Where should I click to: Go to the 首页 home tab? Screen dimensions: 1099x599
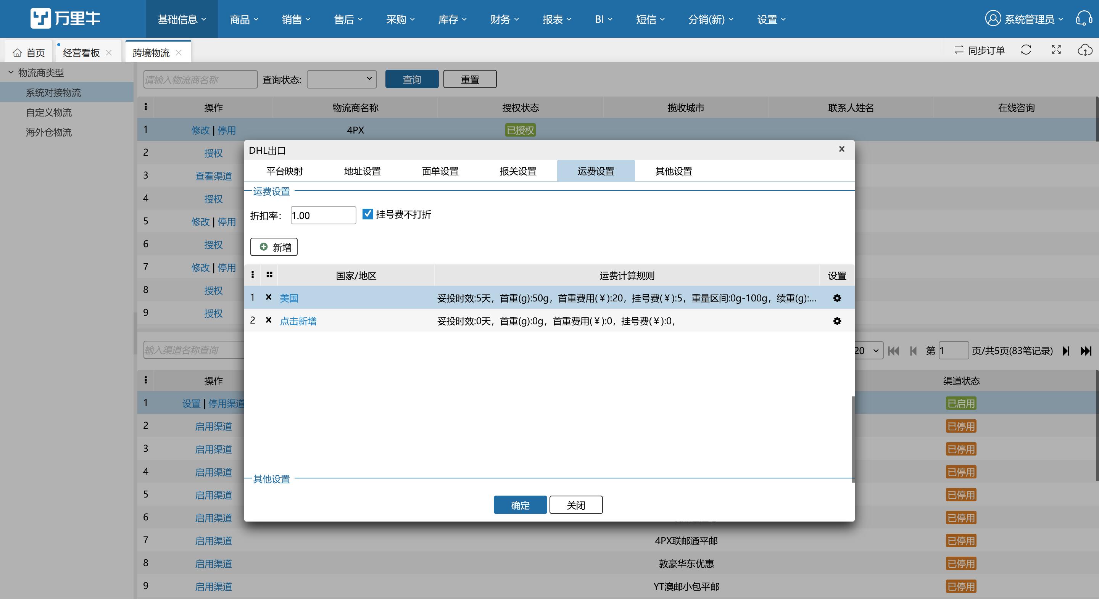pyautogui.click(x=29, y=53)
